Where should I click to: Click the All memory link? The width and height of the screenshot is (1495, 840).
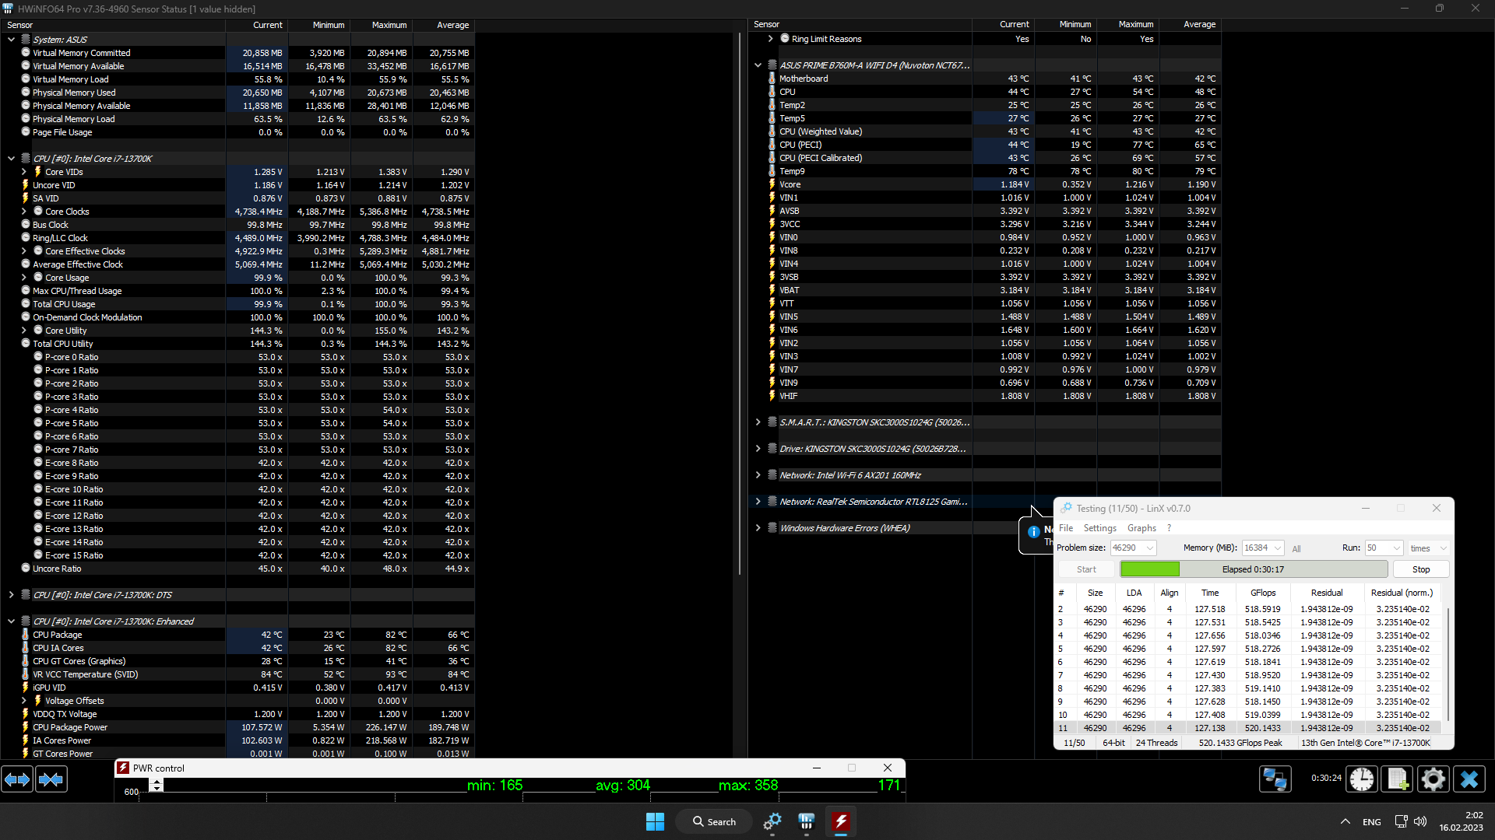click(x=1296, y=549)
